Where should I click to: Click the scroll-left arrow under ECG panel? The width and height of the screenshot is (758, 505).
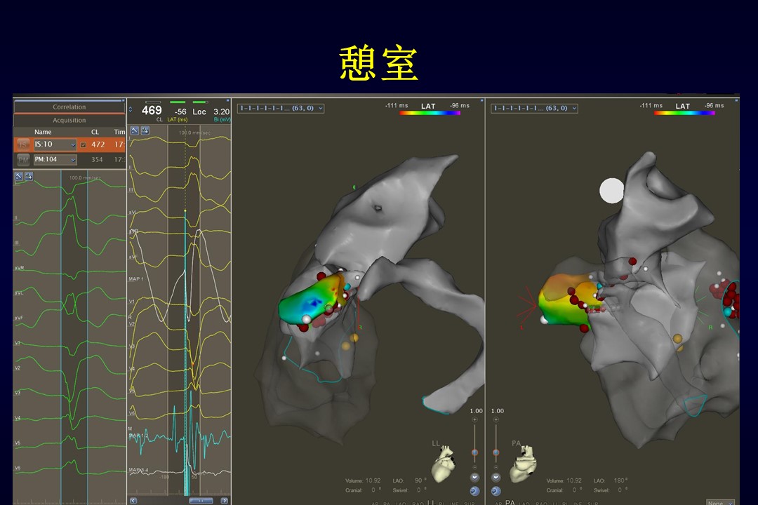coord(133,501)
